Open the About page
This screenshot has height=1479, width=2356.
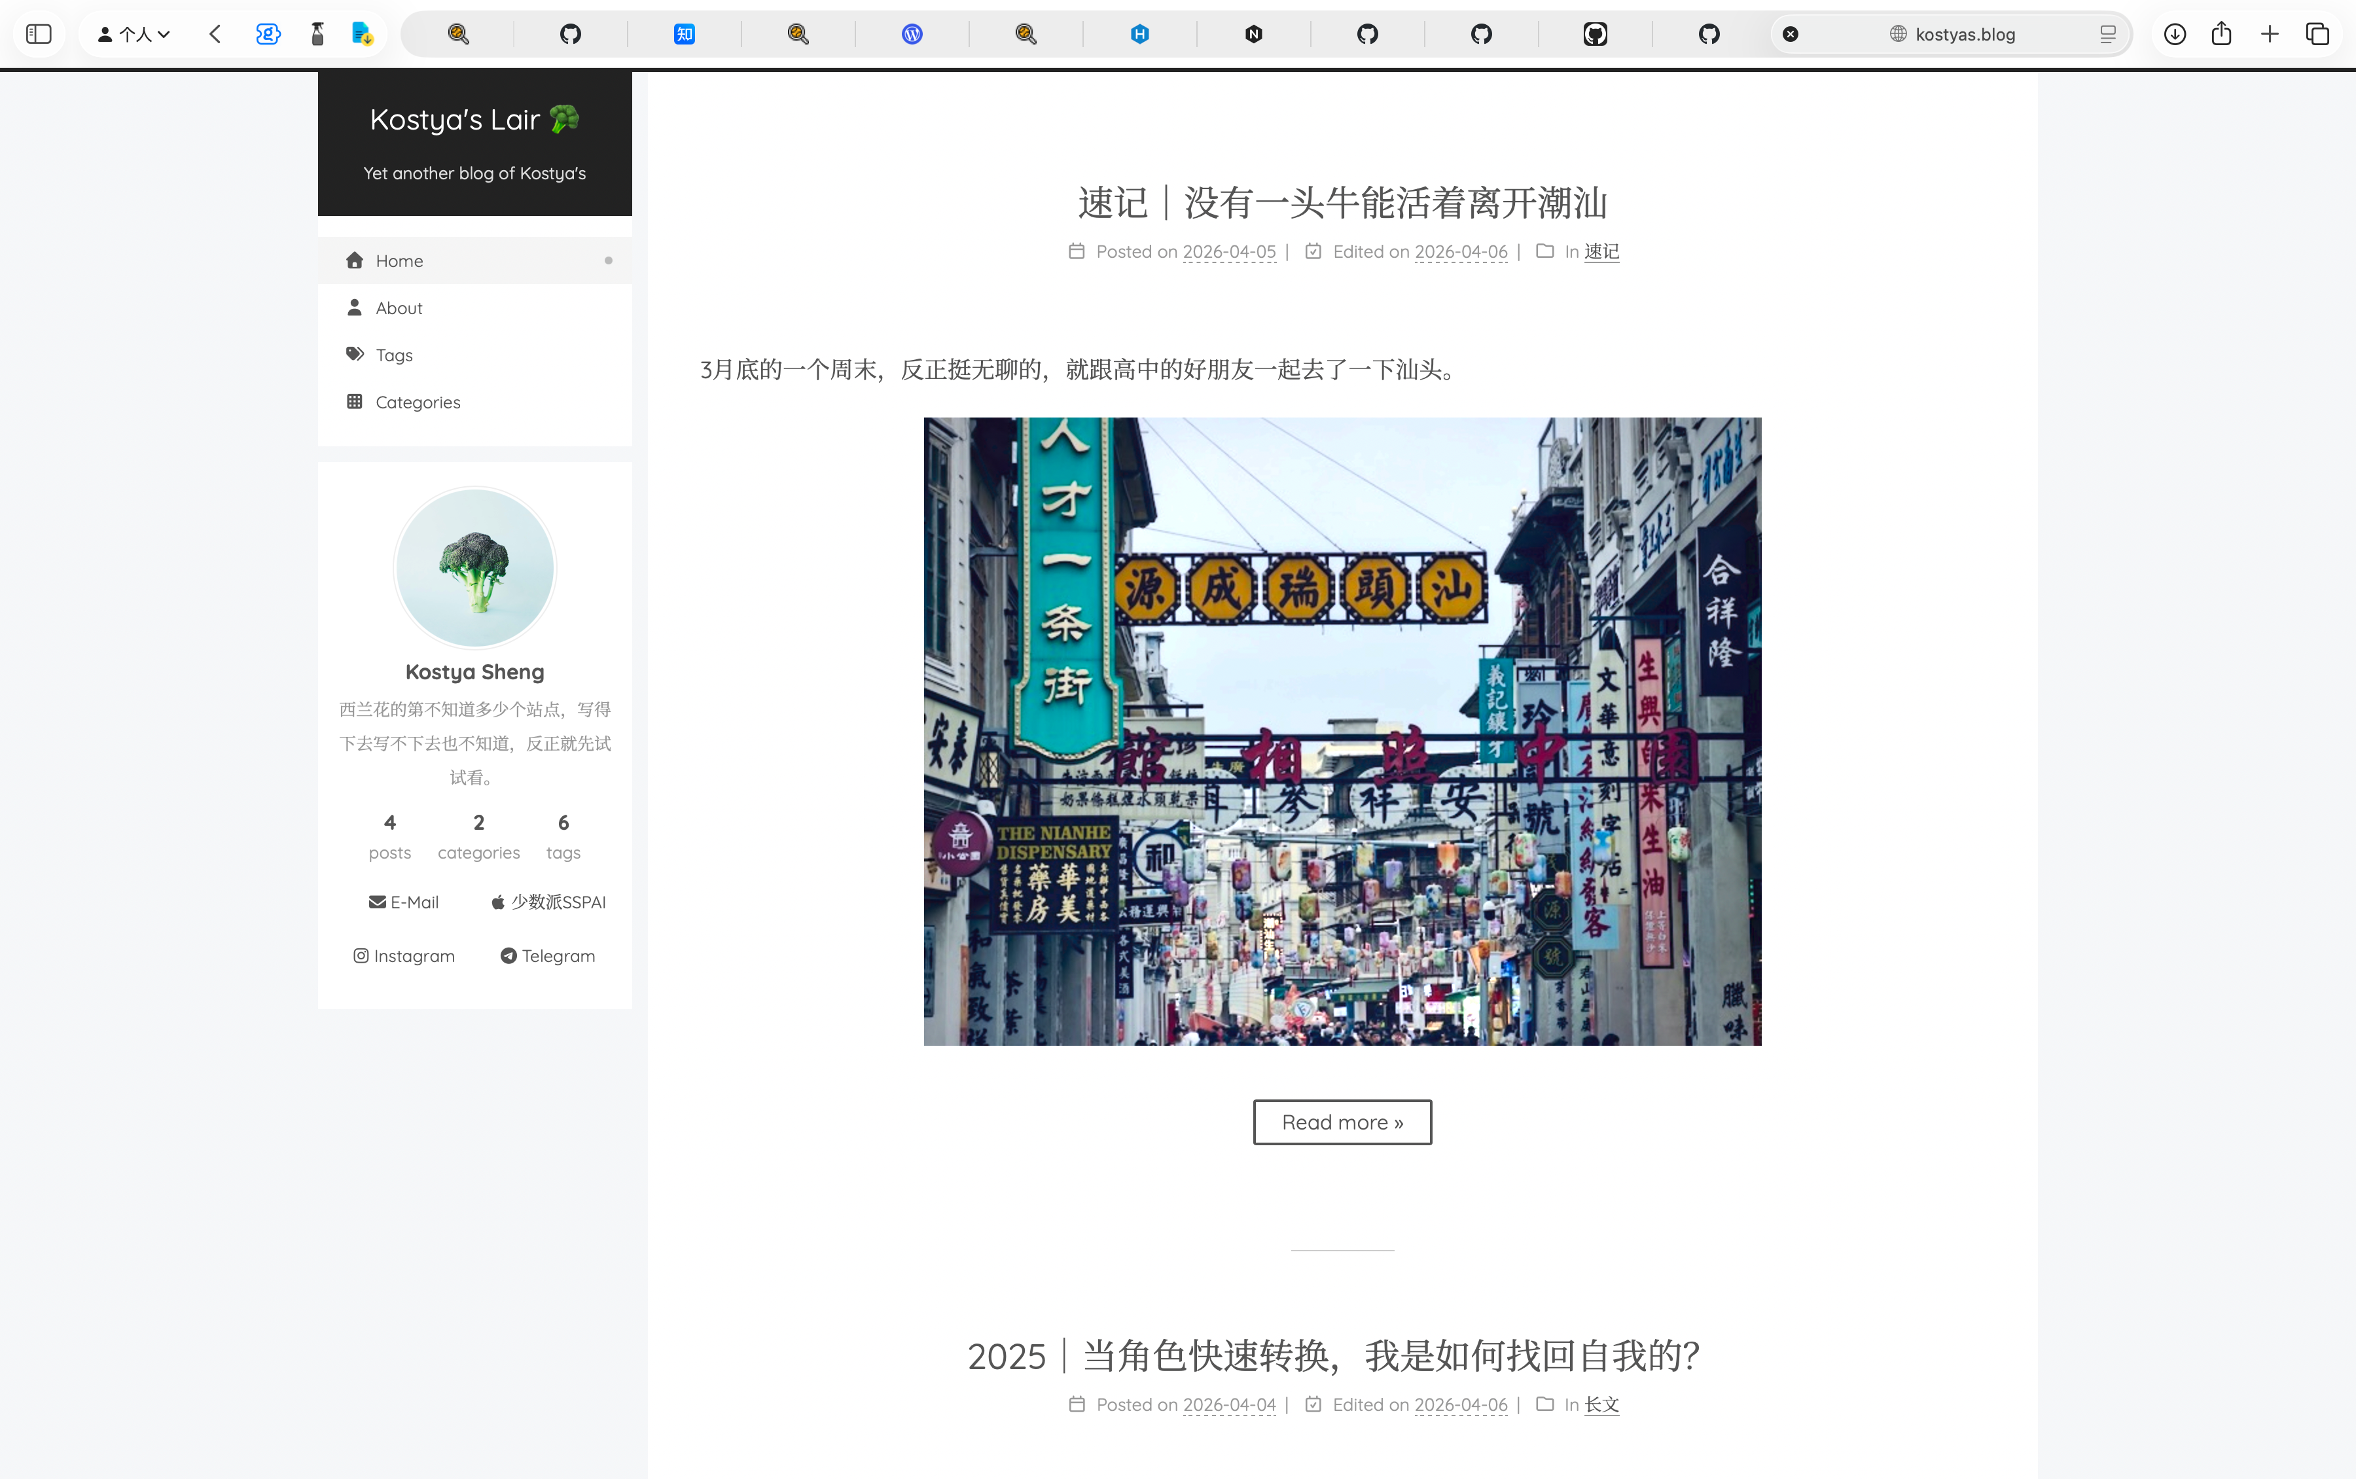399,308
